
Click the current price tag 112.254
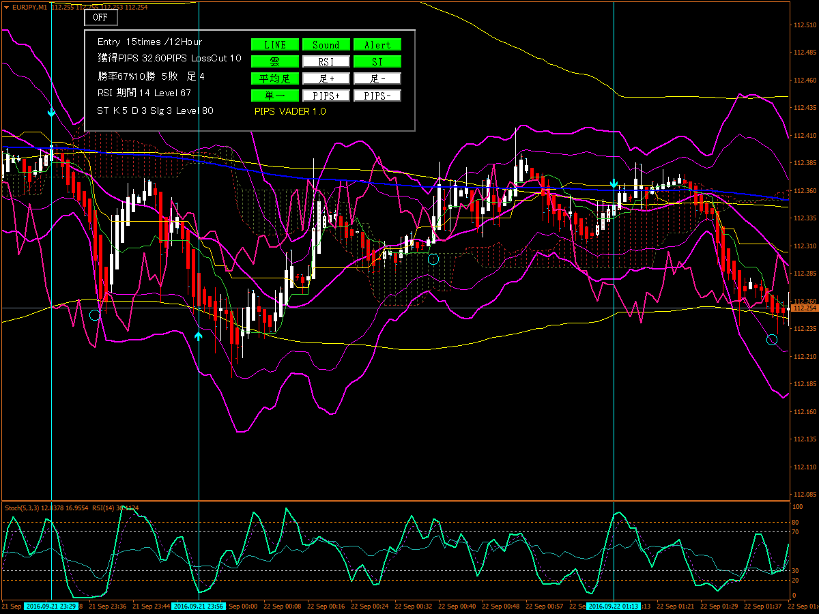(x=805, y=308)
